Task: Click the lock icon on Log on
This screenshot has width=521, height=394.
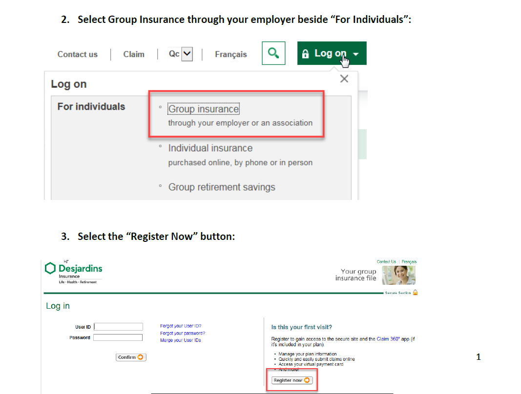Action: [305, 54]
